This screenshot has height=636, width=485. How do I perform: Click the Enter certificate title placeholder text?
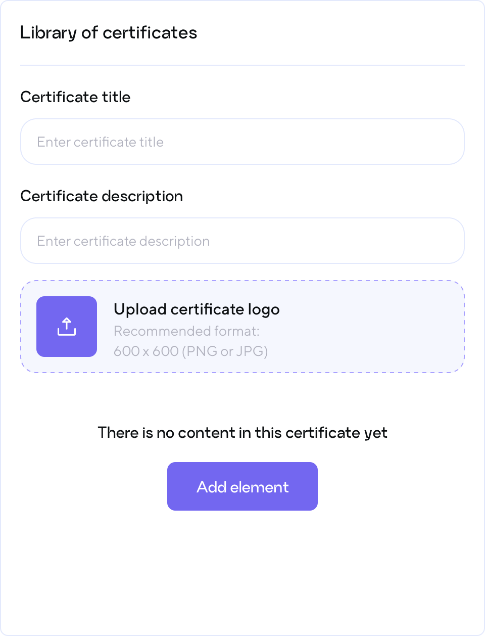tap(100, 142)
